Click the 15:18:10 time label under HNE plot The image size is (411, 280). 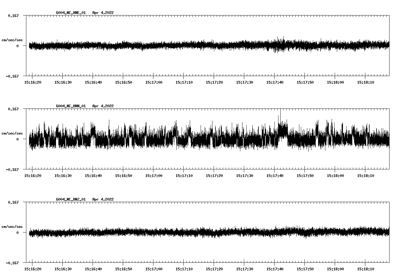pyautogui.click(x=366, y=82)
